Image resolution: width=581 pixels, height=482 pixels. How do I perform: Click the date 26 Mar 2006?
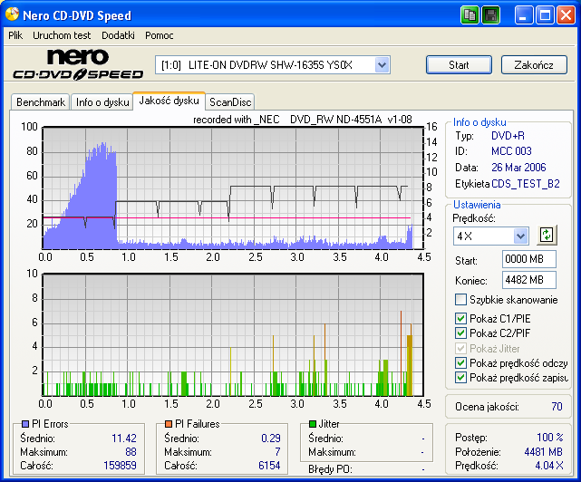coord(518,168)
